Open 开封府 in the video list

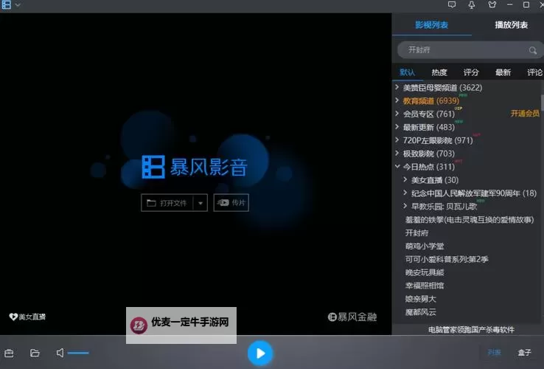[416, 232]
